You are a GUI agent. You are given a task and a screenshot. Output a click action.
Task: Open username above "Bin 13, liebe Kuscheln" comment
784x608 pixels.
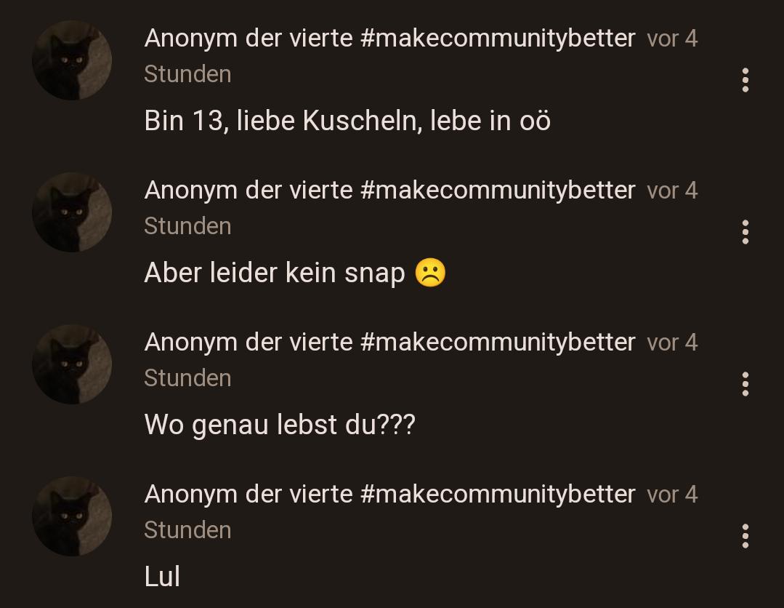(x=389, y=39)
